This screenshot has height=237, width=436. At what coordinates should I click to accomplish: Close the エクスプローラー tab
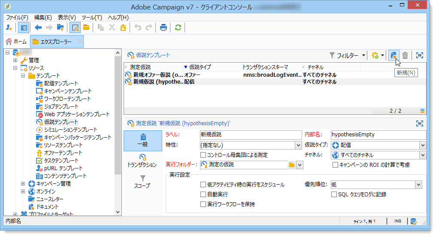coord(80,42)
